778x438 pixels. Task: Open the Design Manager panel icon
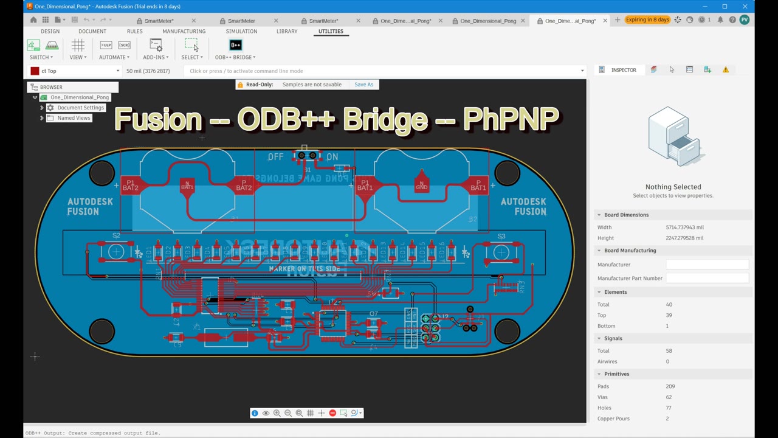coord(689,70)
